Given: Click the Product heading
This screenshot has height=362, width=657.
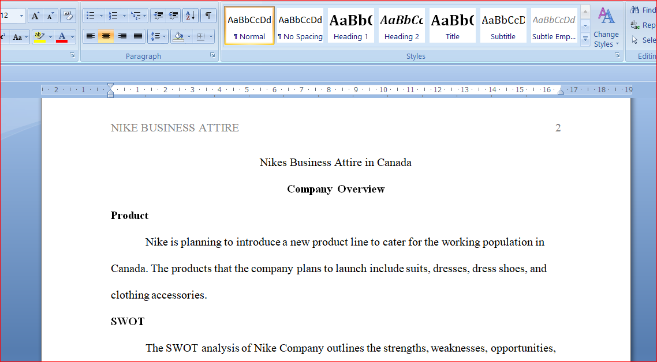Looking at the screenshot, I should tap(129, 216).
